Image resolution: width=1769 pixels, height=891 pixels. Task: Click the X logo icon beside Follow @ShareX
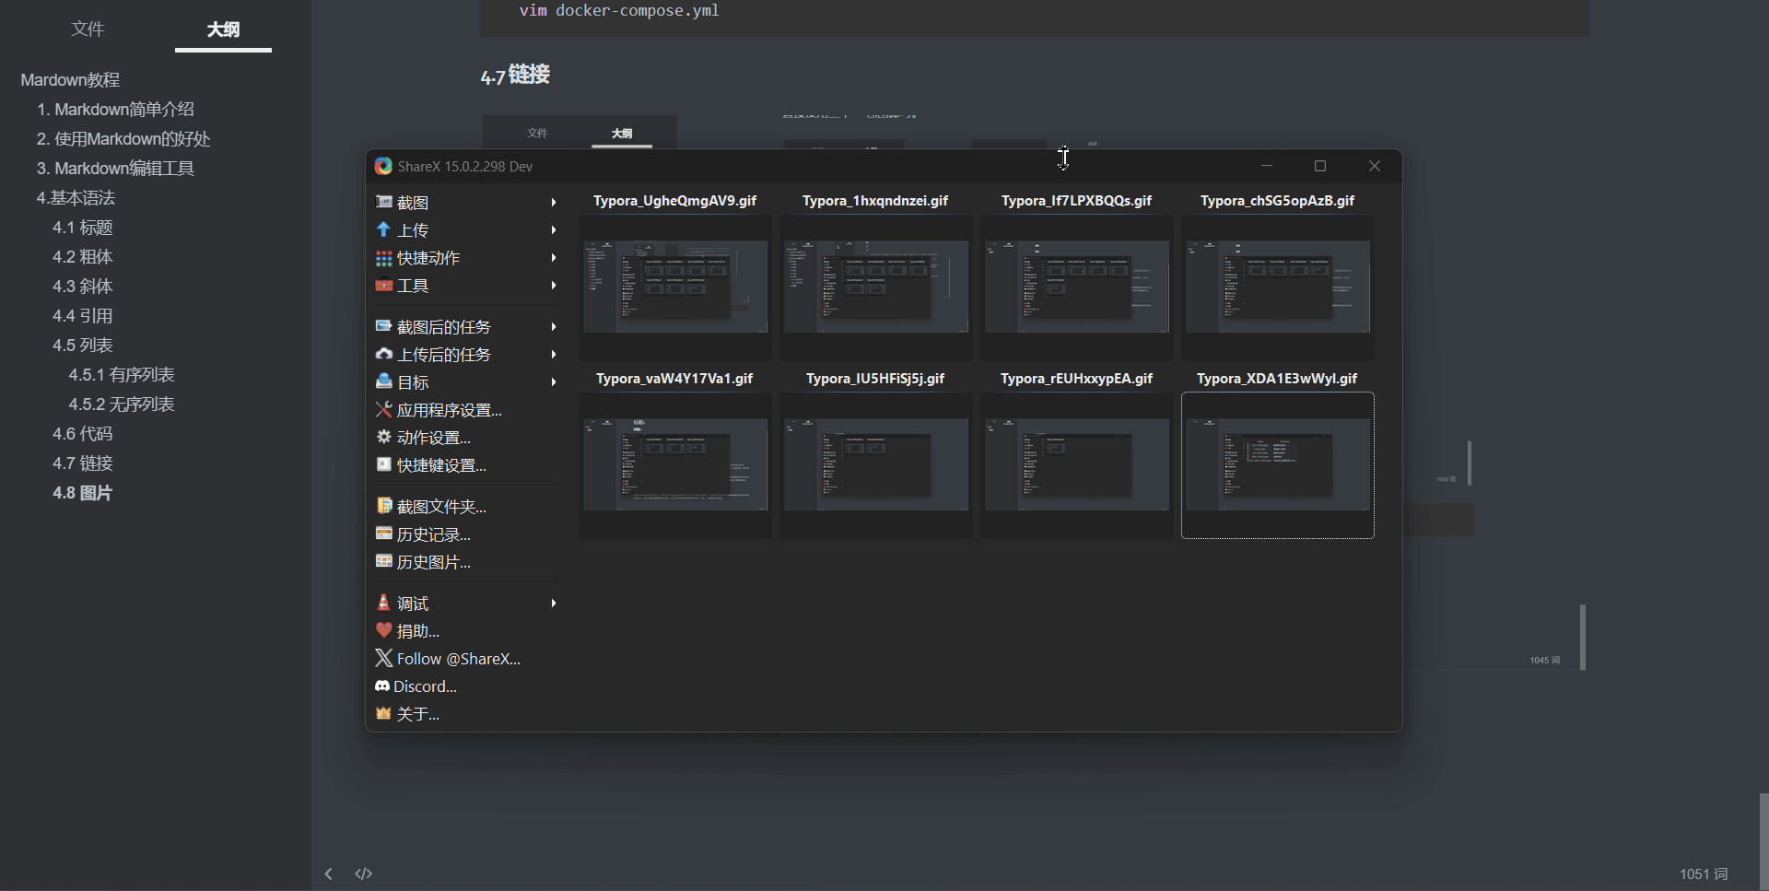[x=384, y=658]
